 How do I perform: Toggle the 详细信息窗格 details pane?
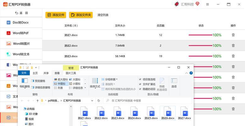coord(41,88)
